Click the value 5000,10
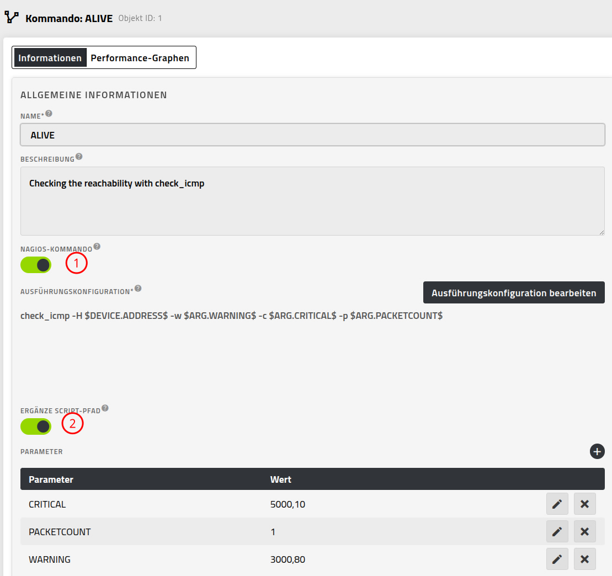The height and width of the screenshot is (576, 612). [x=288, y=504]
